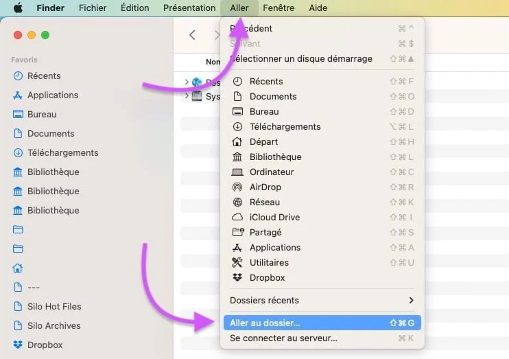Click the Téléchargements icon in sidebar
The width and height of the screenshot is (509, 359).
[x=18, y=152]
